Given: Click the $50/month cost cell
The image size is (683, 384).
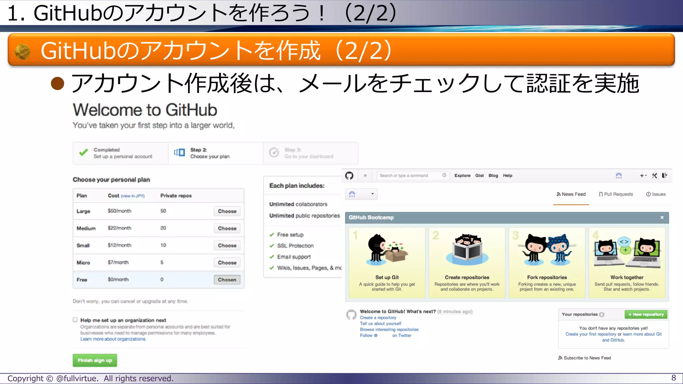Looking at the screenshot, I should 119,211.
